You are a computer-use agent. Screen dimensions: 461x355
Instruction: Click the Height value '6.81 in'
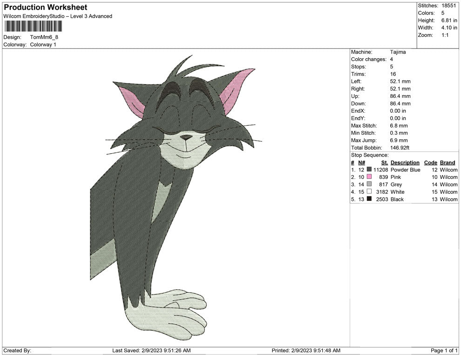click(449, 20)
